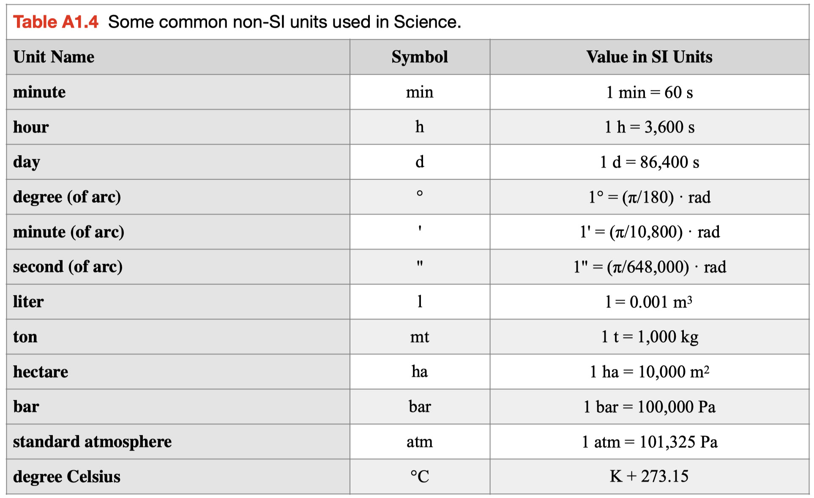The width and height of the screenshot is (814, 498).
Task: Select the "minute (of arc)" row label
Action: [x=68, y=232]
